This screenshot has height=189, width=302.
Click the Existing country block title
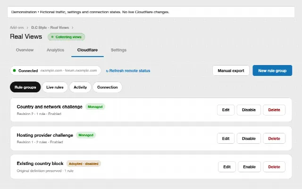coord(40,164)
